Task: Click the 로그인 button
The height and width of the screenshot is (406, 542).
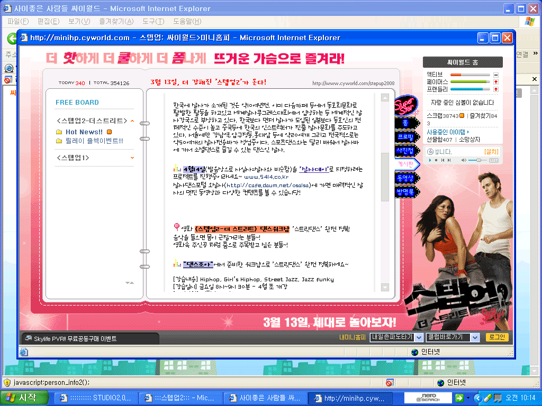Action: coord(496,337)
